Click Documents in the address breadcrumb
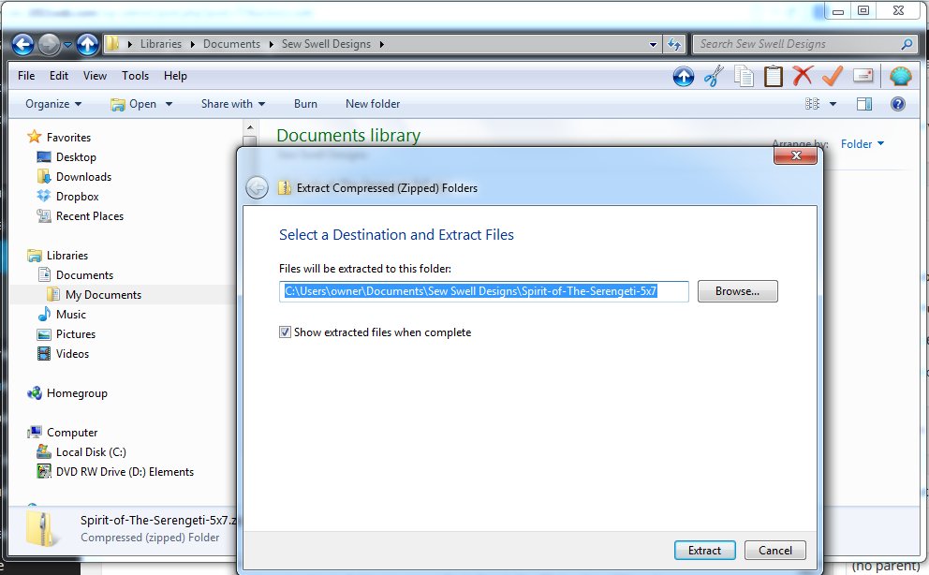This screenshot has width=929, height=575. tap(231, 44)
